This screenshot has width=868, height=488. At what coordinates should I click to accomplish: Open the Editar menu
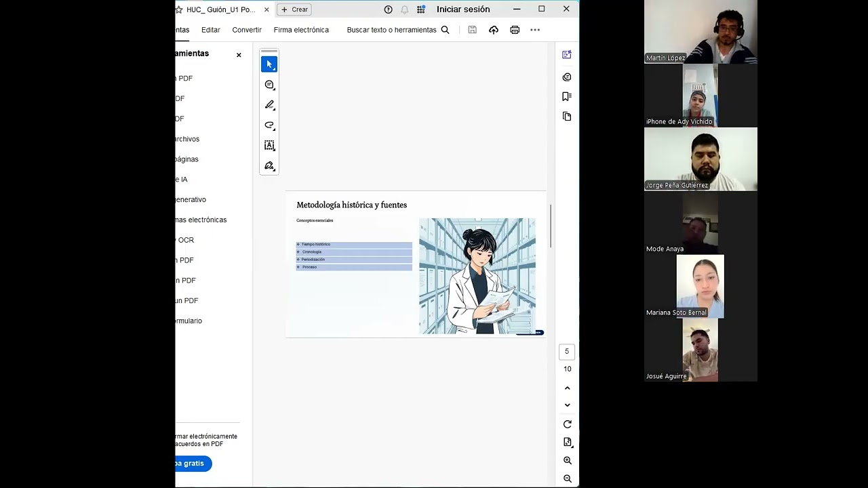(211, 30)
